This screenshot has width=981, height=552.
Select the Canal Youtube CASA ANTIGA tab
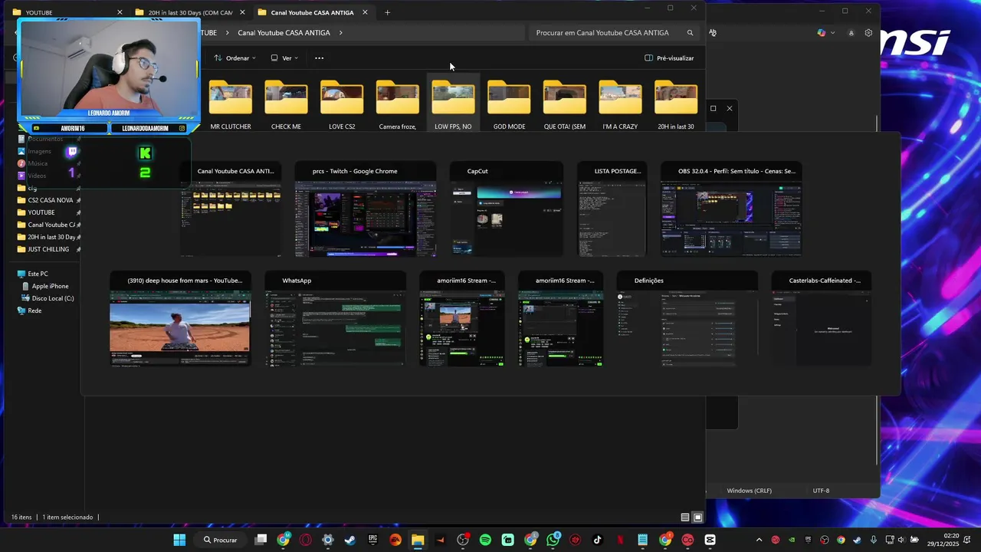coord(313,12)
